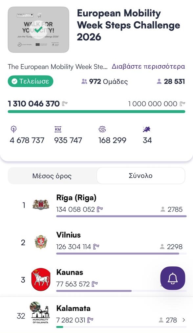
Task: Switch to the Μέσος όρος tab
Action: coord(52,176)
